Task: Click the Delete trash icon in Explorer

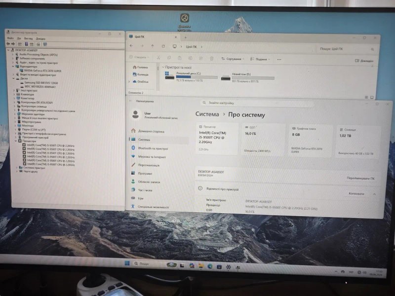Action: click(x=212, y=59)
